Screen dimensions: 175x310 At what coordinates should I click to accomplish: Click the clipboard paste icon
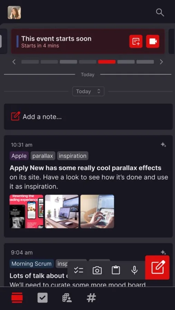click(116, 270)
